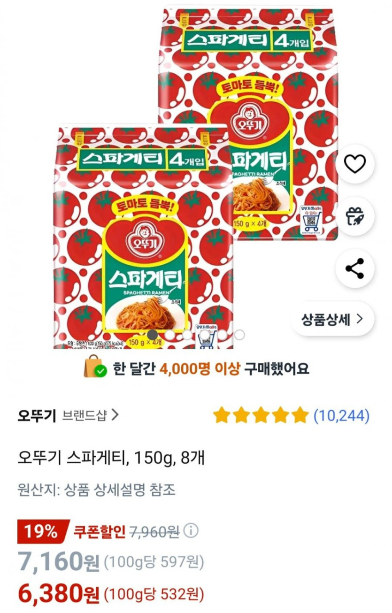Tap the heart wishlist icon

point(354,164)
